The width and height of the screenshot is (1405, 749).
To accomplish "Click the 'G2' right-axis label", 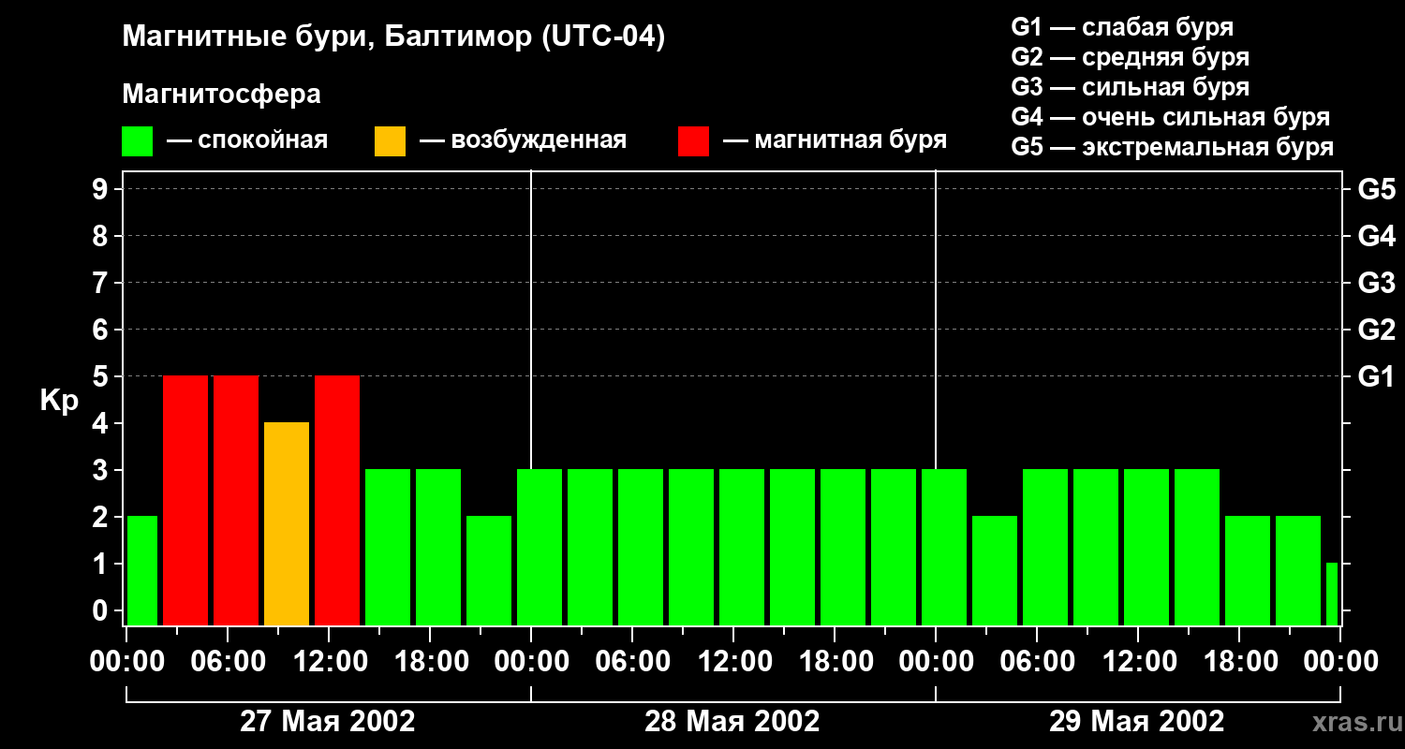I will [1377, 330].
